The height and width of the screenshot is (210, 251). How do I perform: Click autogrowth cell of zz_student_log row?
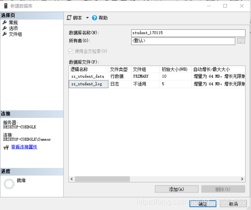[218, 84]
